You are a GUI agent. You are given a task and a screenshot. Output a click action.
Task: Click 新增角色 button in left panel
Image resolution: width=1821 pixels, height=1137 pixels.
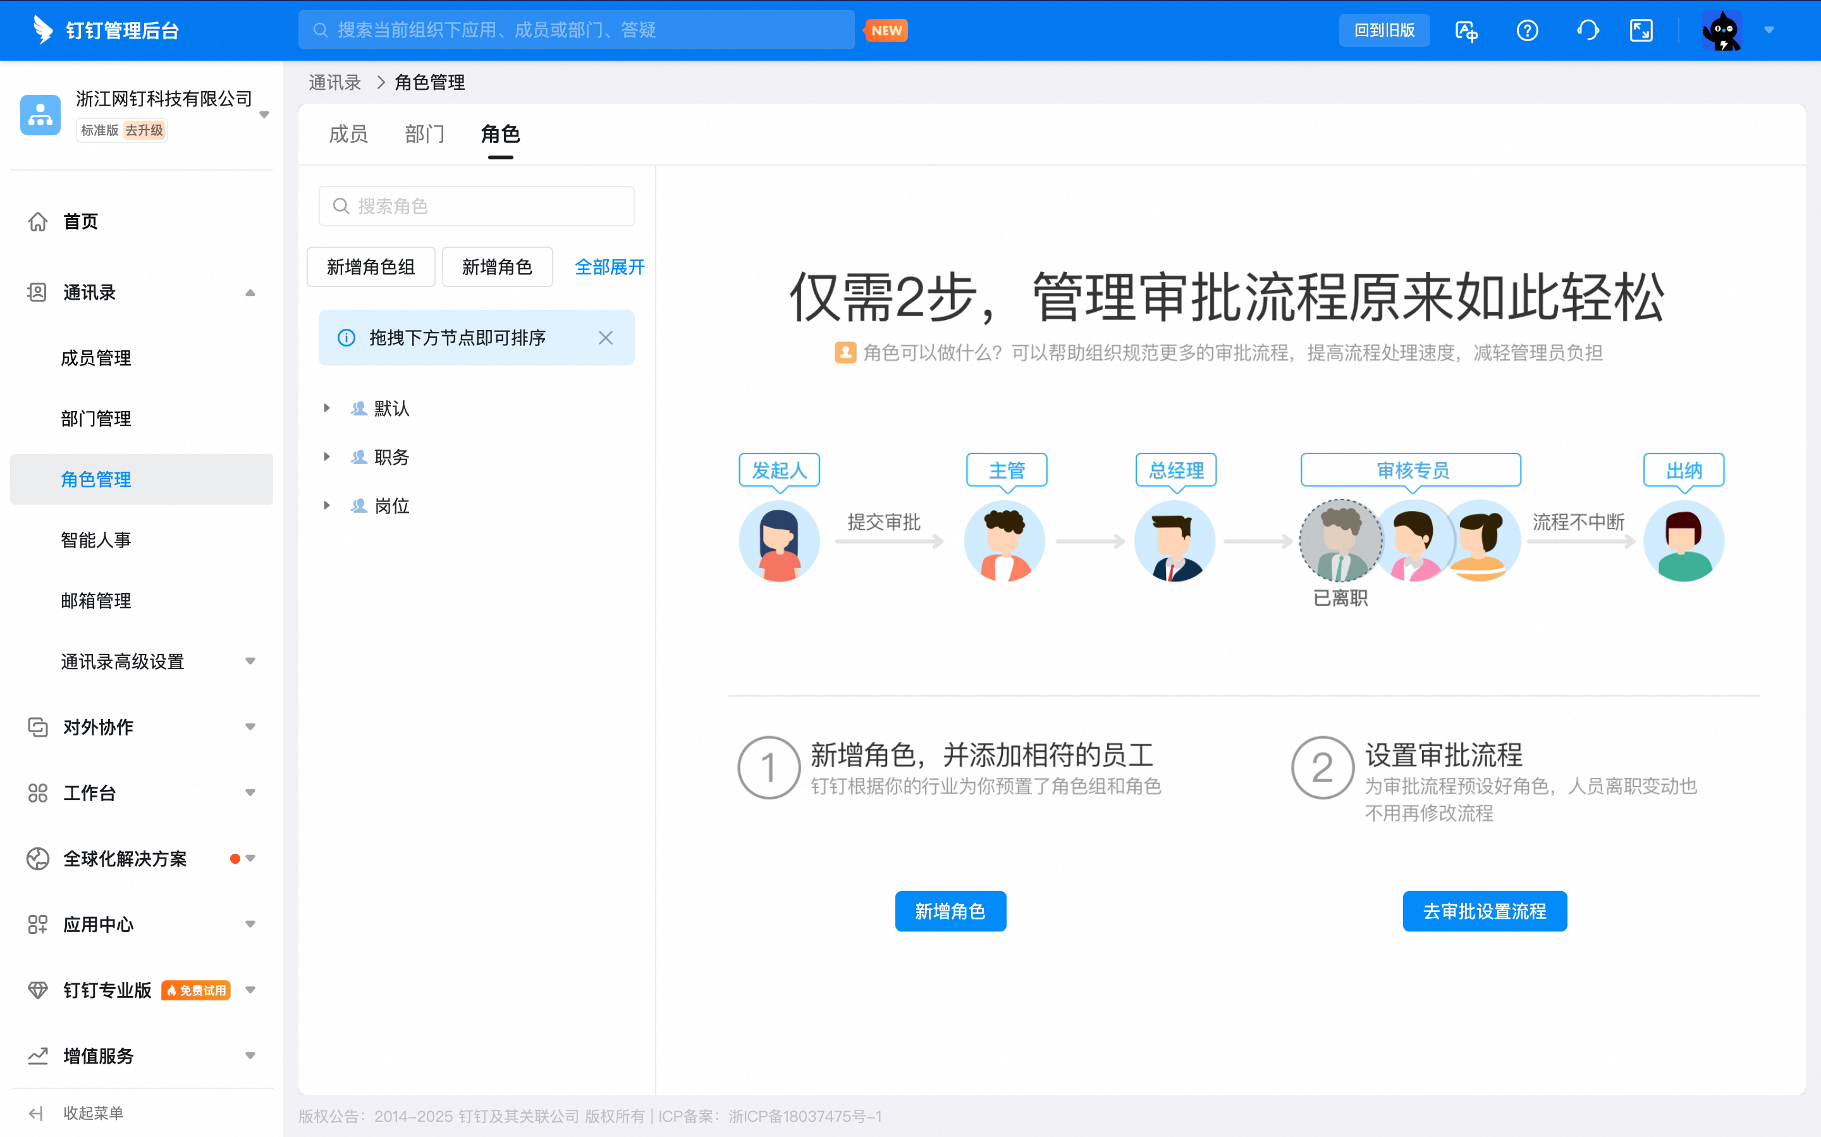click(497, 267)
